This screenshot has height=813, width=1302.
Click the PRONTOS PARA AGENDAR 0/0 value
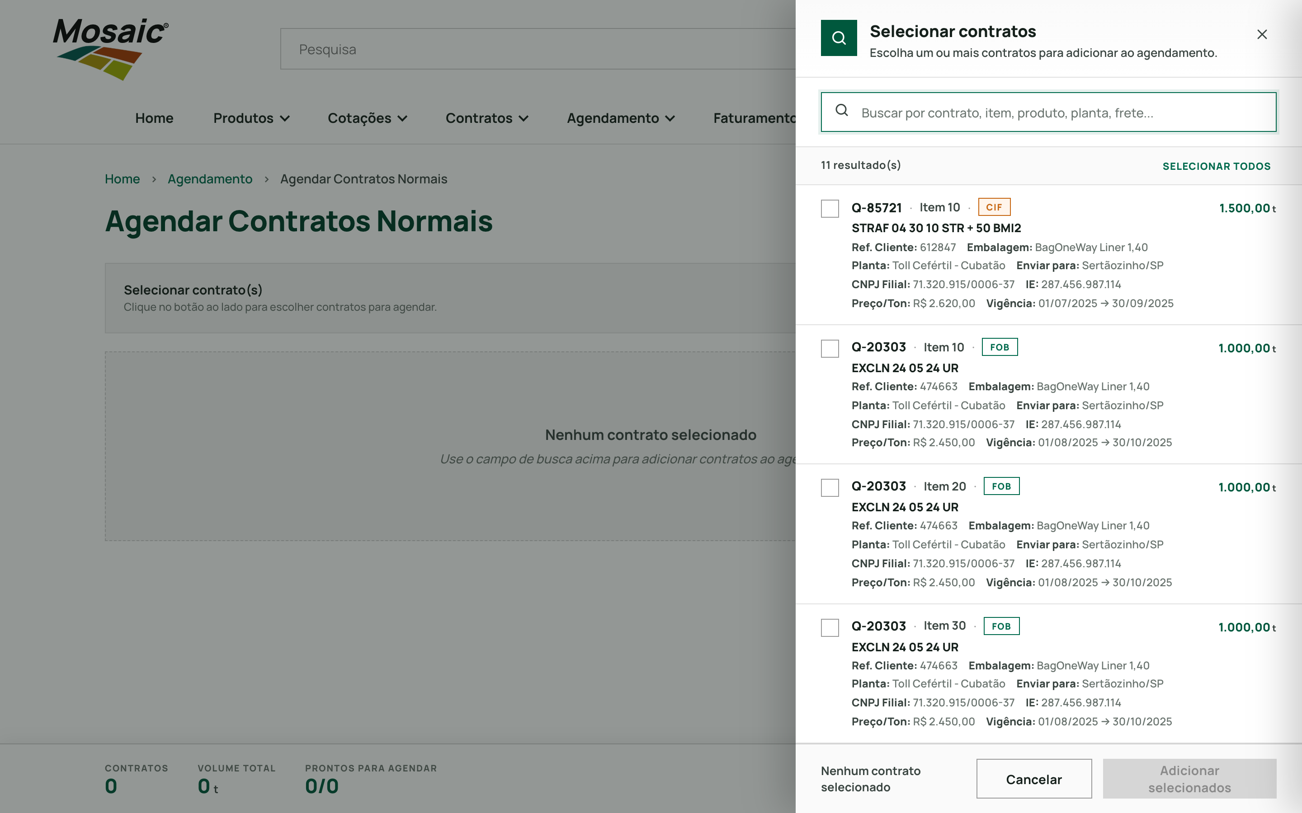[x=322, y=786]
